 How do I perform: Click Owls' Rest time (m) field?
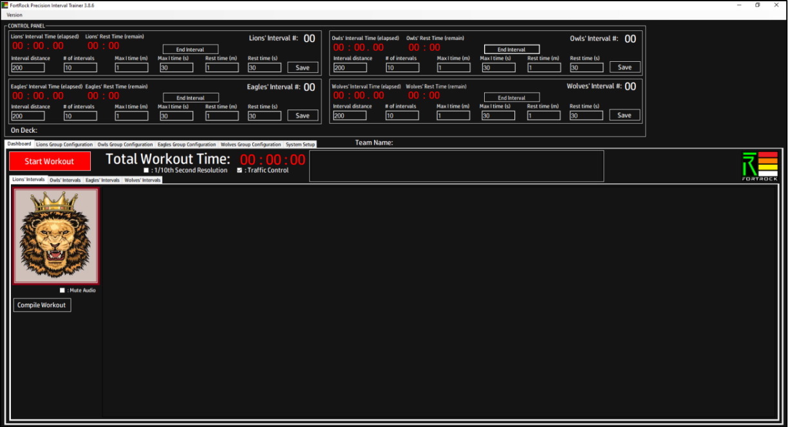pyautogui.click(x=544, y=68)
